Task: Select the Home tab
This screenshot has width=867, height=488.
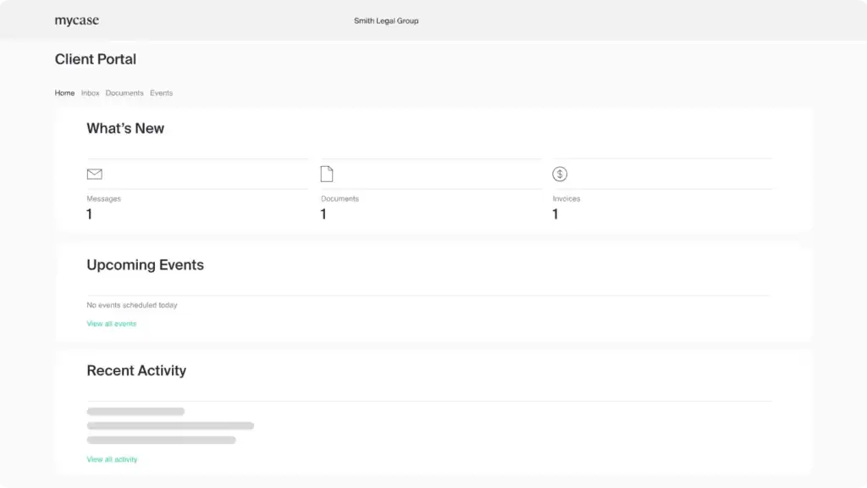Action: coord(64,93)
